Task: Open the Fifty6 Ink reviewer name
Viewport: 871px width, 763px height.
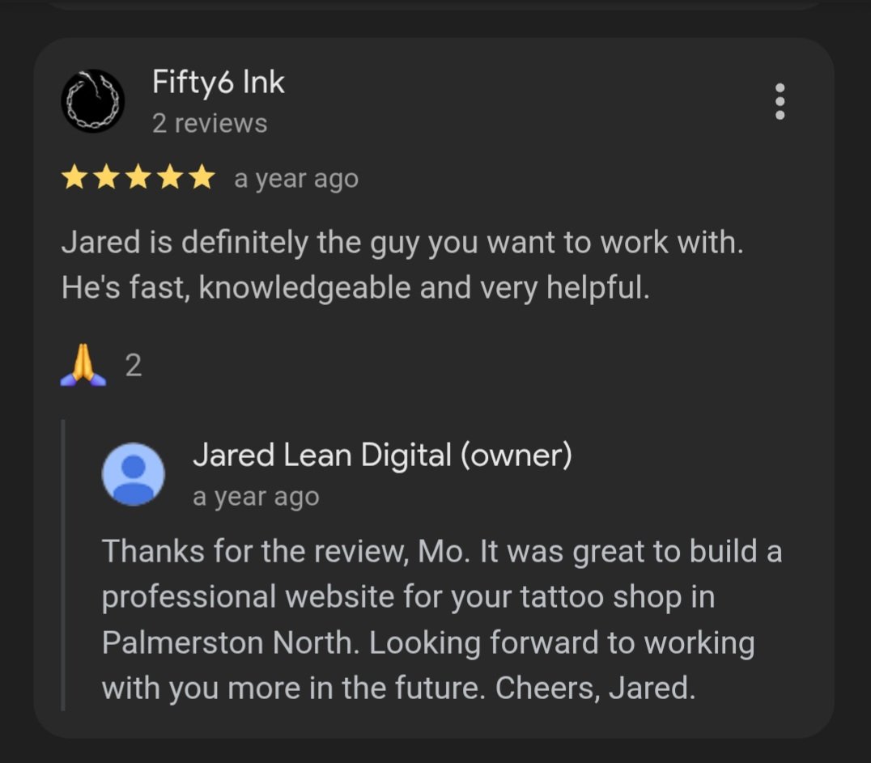Action: (219, 83)
